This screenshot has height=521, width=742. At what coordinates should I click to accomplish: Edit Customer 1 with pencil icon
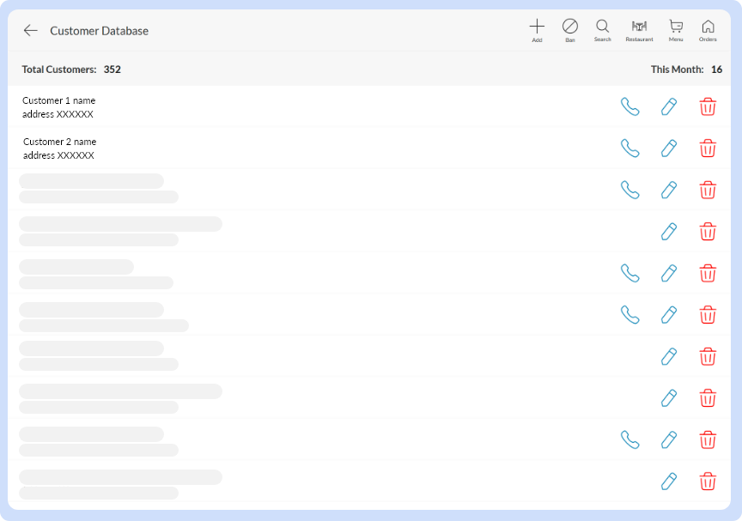(x=669, y=106)
